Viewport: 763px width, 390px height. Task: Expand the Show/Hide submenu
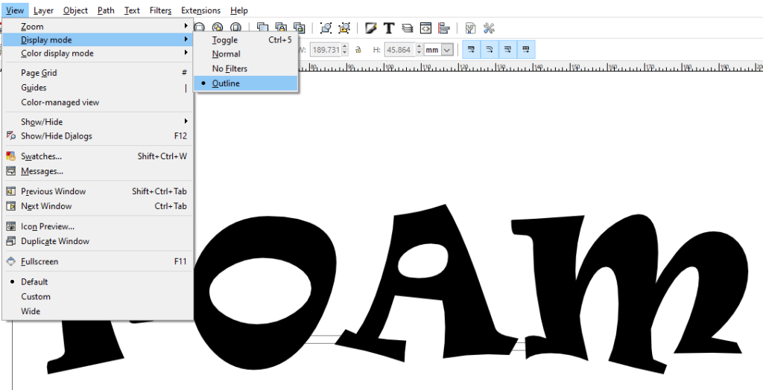tap(98, 121)
